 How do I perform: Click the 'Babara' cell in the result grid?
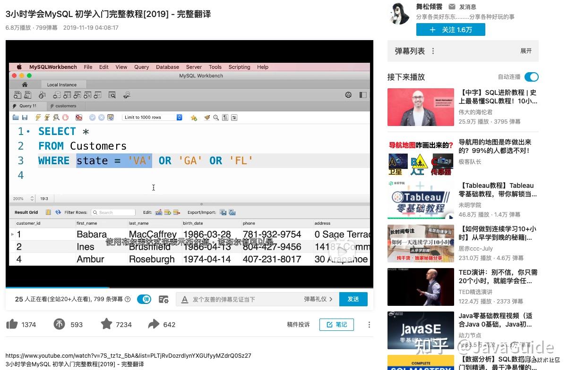[92, 234]
